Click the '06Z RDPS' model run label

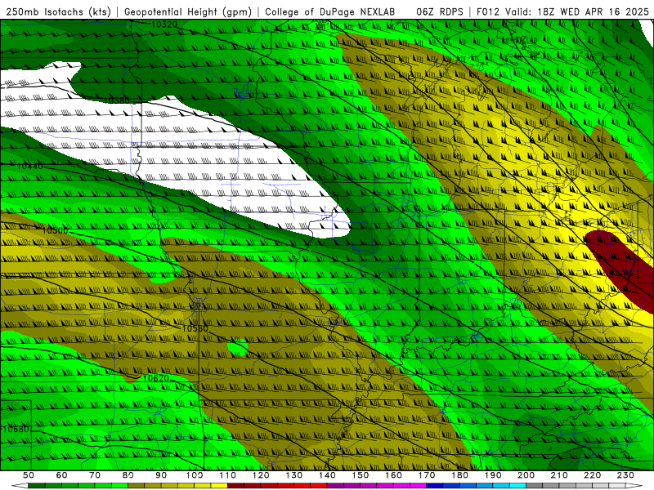440,12
